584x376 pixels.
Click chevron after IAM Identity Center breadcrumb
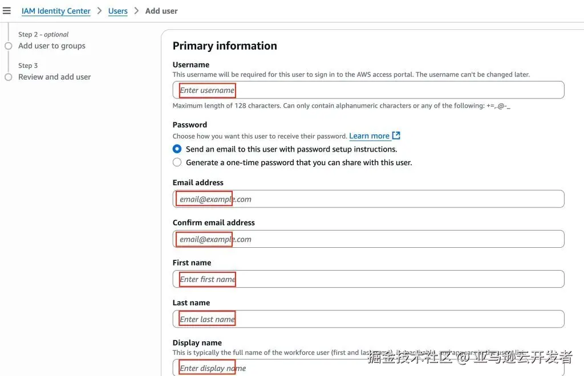point(99,11)
